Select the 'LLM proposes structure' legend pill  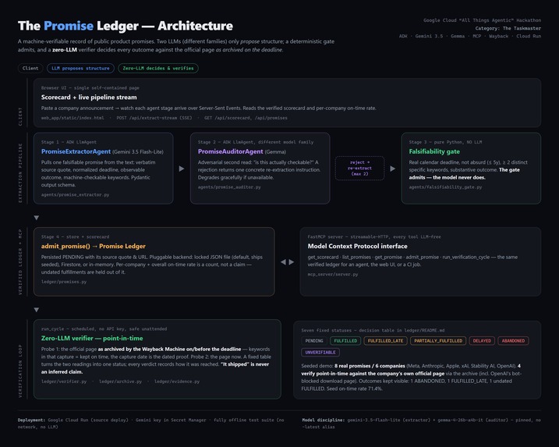click(80, 68)
